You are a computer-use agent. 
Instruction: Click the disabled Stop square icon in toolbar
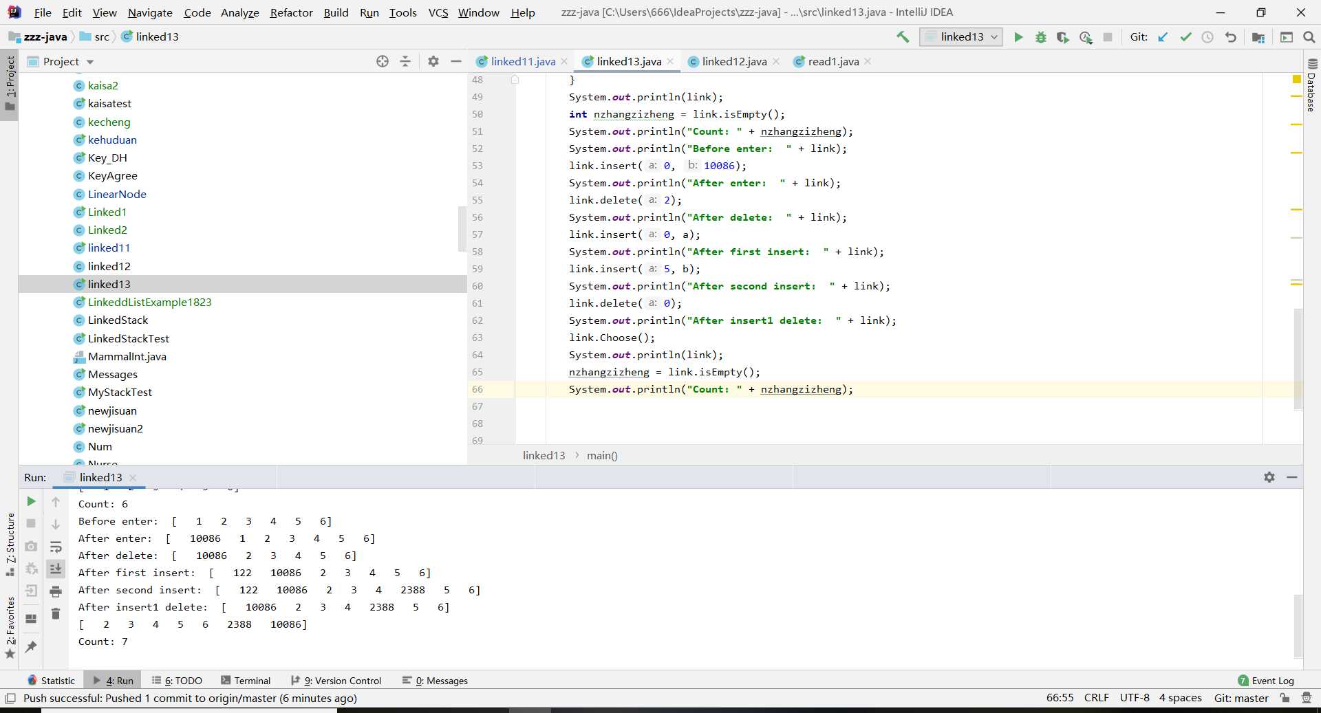click(1108, 37)
